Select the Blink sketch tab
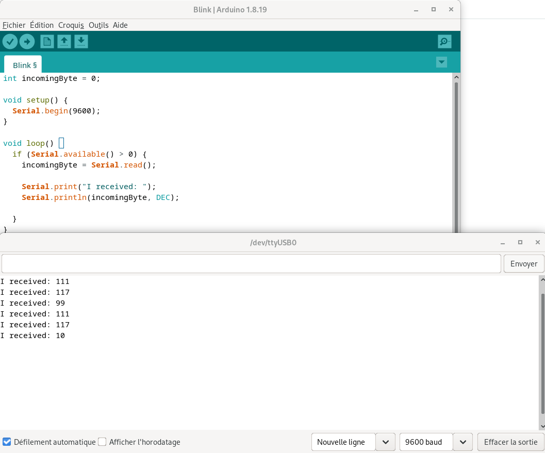This screenshot has width=545, height=453. point(24,65)
